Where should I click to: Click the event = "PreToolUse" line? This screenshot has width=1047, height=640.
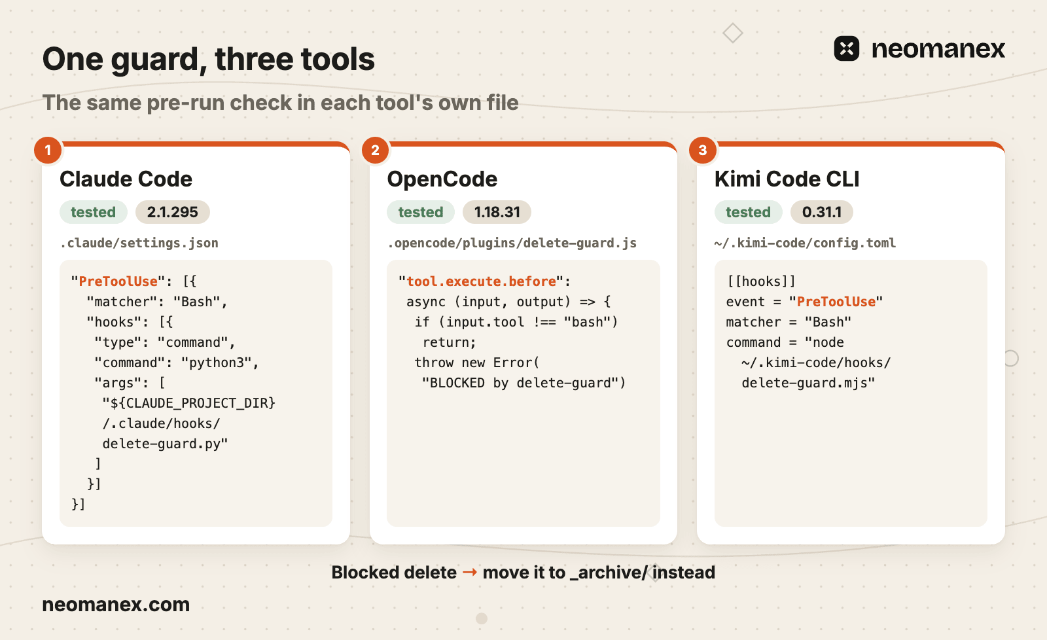804,302
